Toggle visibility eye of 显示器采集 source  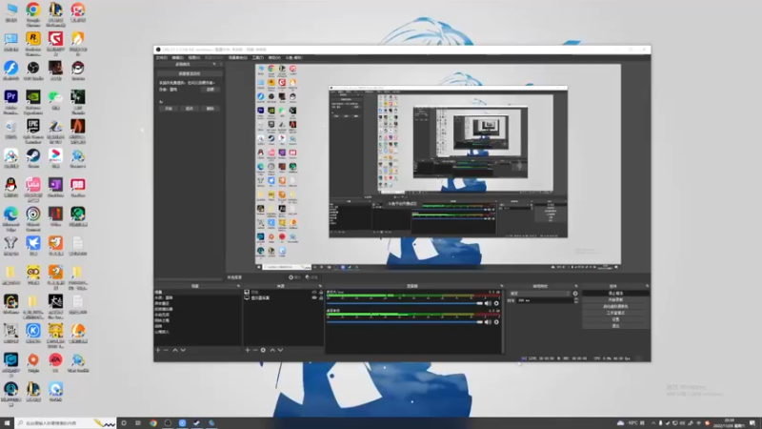tap(314, 297)
